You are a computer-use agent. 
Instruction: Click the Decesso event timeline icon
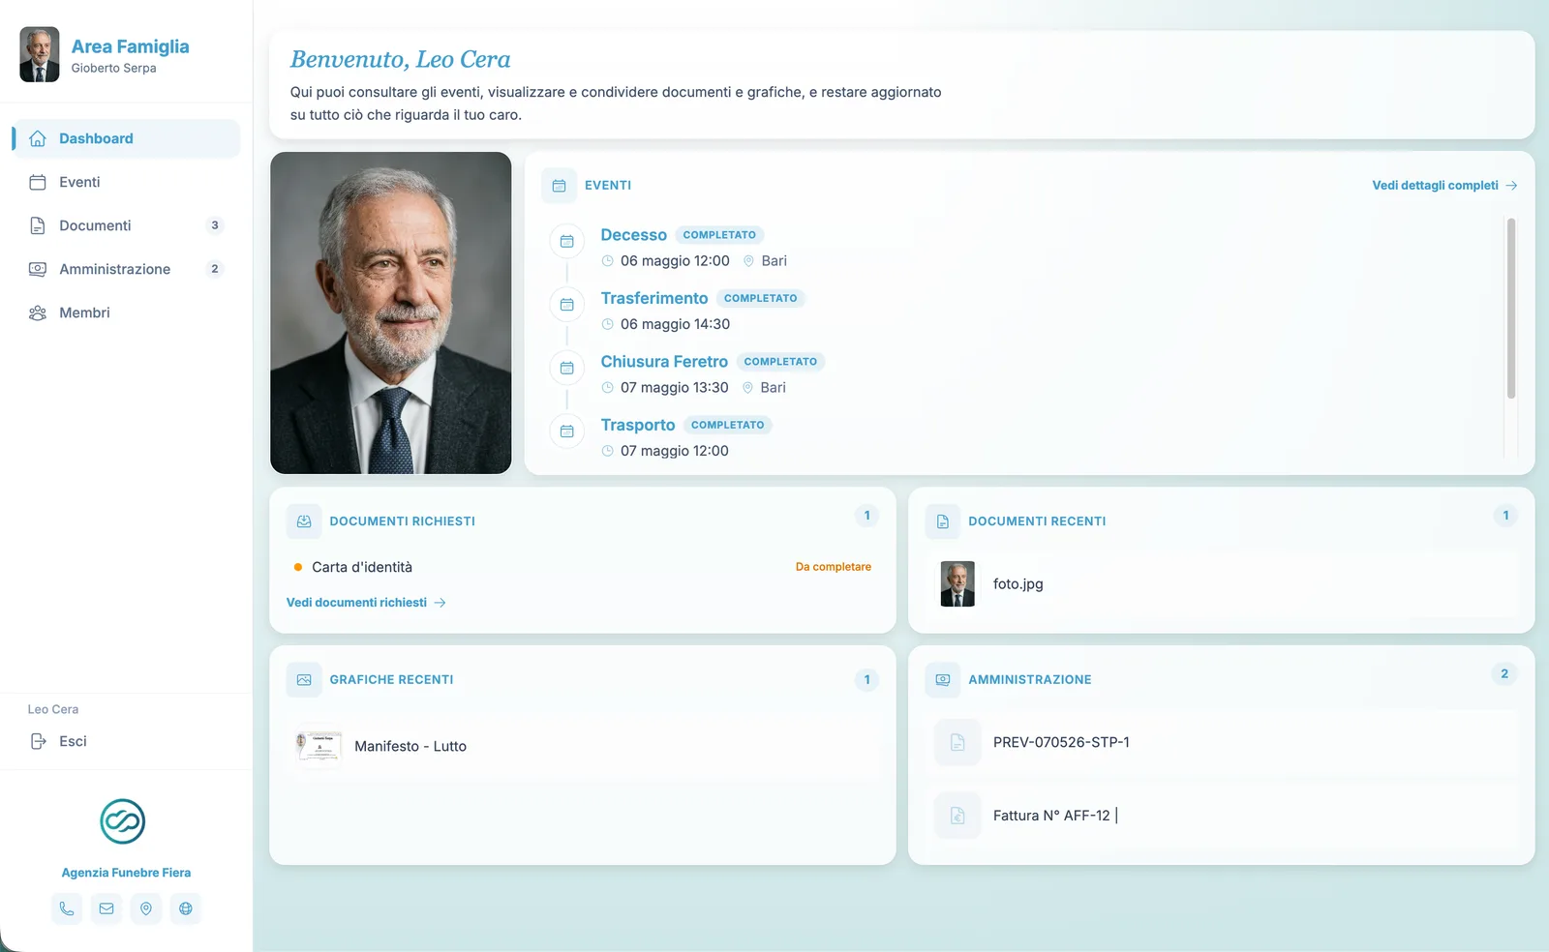coord(567,241)
